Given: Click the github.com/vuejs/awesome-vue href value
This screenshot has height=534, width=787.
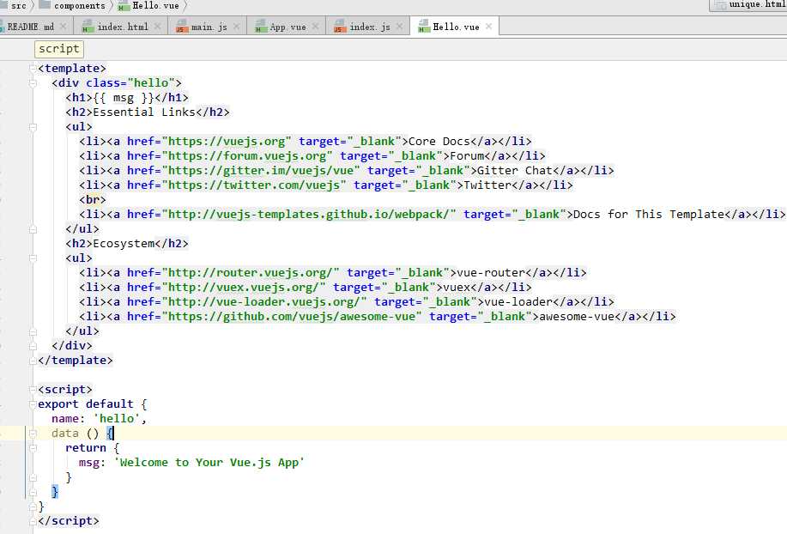Looking at the screenshot, I should pos(292,316).
